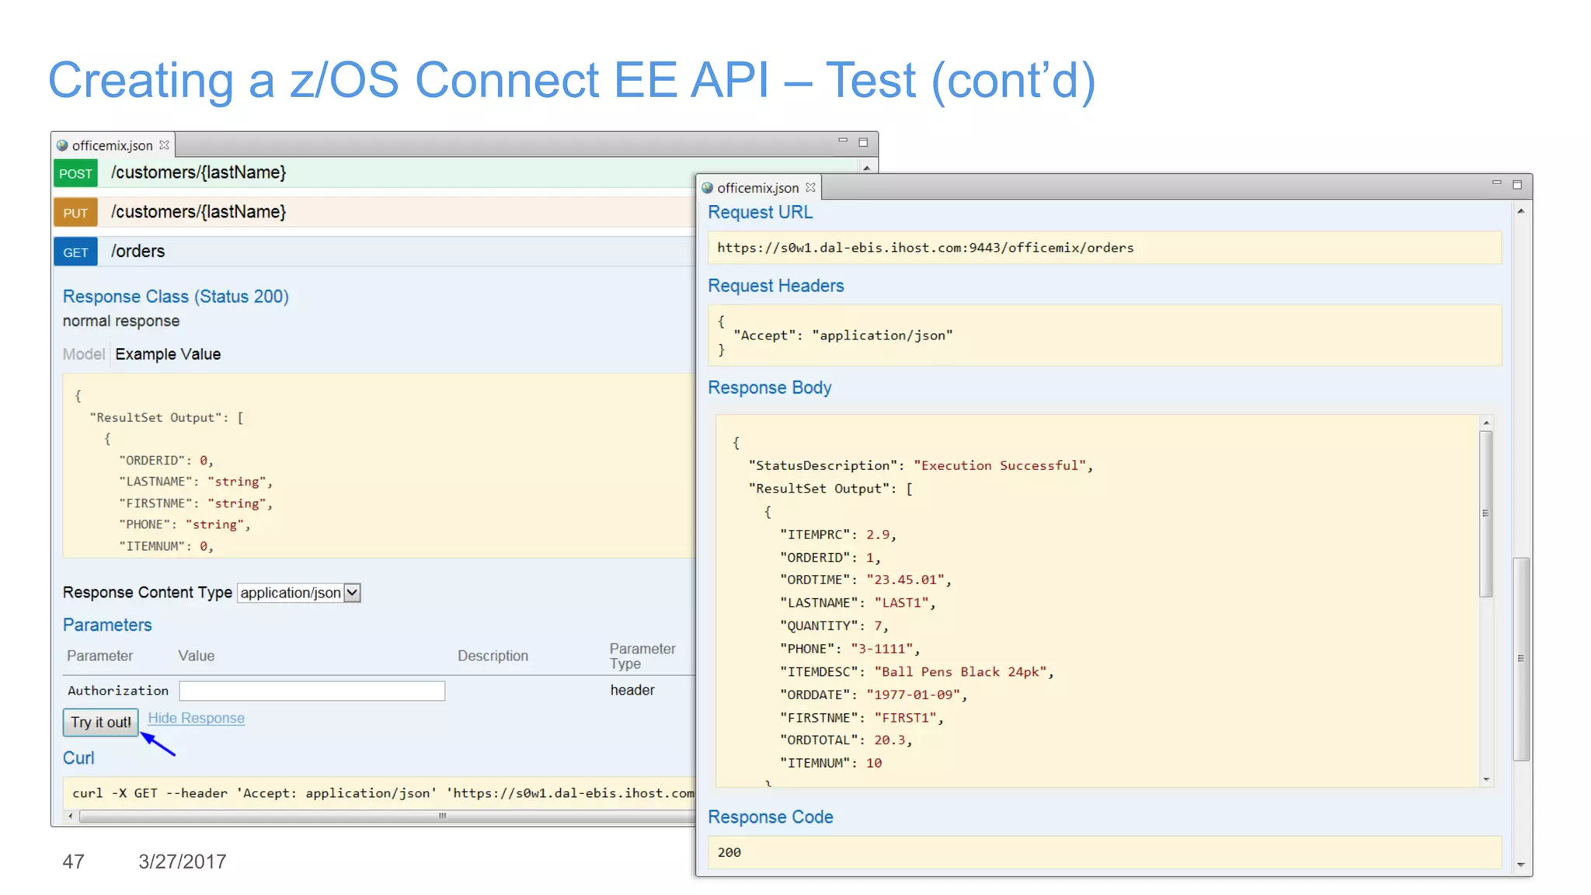This screenshot has height=895, width=1591.
Task: Click the curl command text
Action: pyautogui.click(x=382, y=793)
